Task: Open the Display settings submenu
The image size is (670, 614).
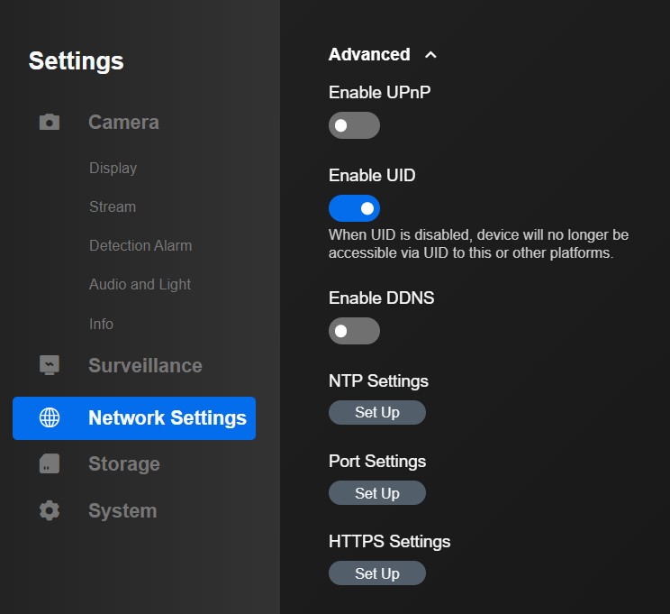Action: click(113, 169)
